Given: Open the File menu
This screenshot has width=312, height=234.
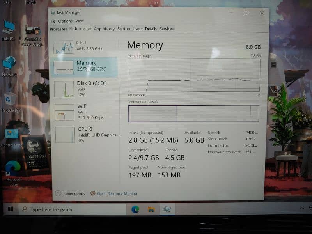Looking at the screenshot, I should (x=53, y=21).
